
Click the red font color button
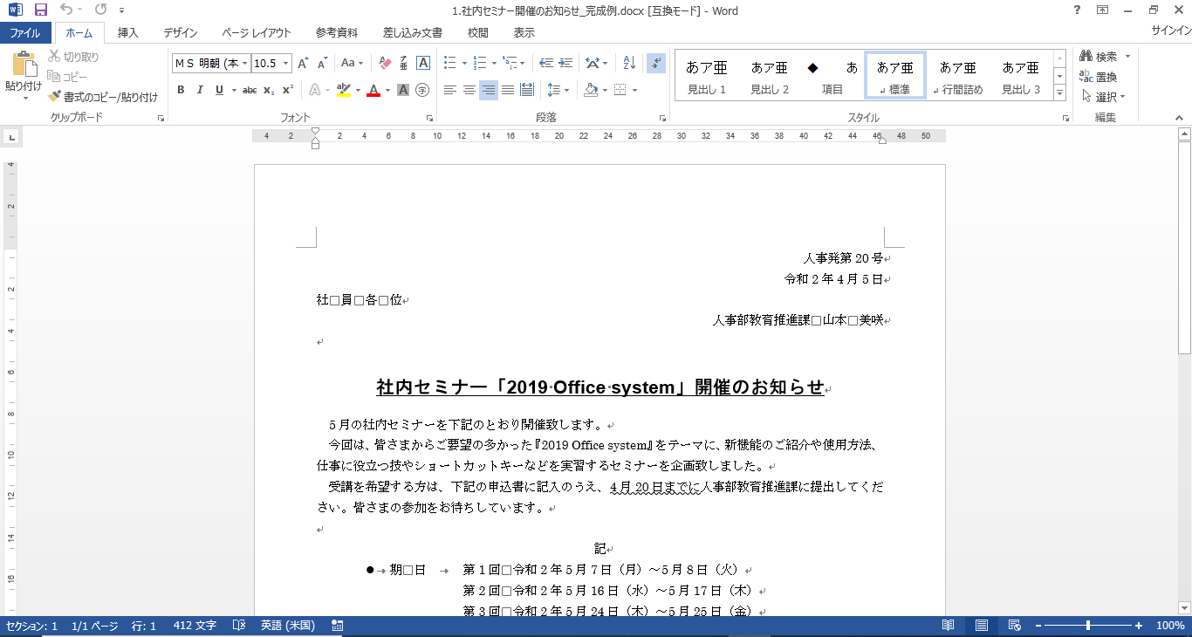point(373,90)
